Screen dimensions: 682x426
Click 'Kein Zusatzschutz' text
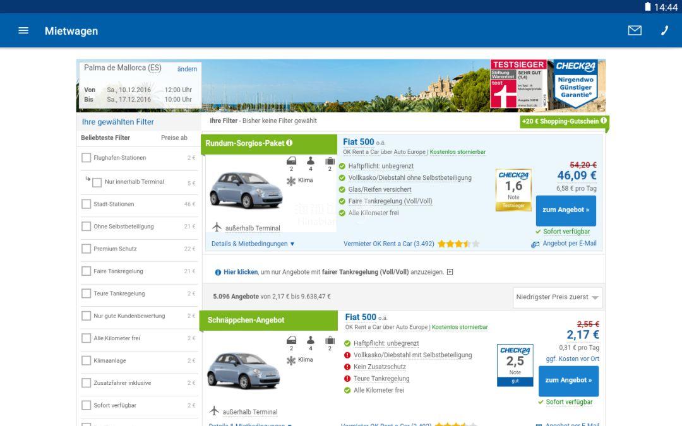click(x=380, y=367)
